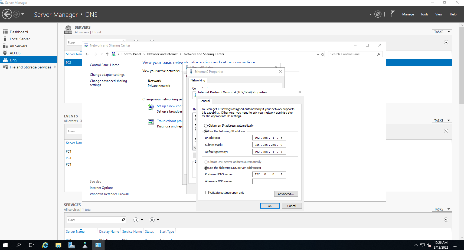Screen dimensions: 464x250
Task: Open Task View on taskbar
Action: coord(31,245)
